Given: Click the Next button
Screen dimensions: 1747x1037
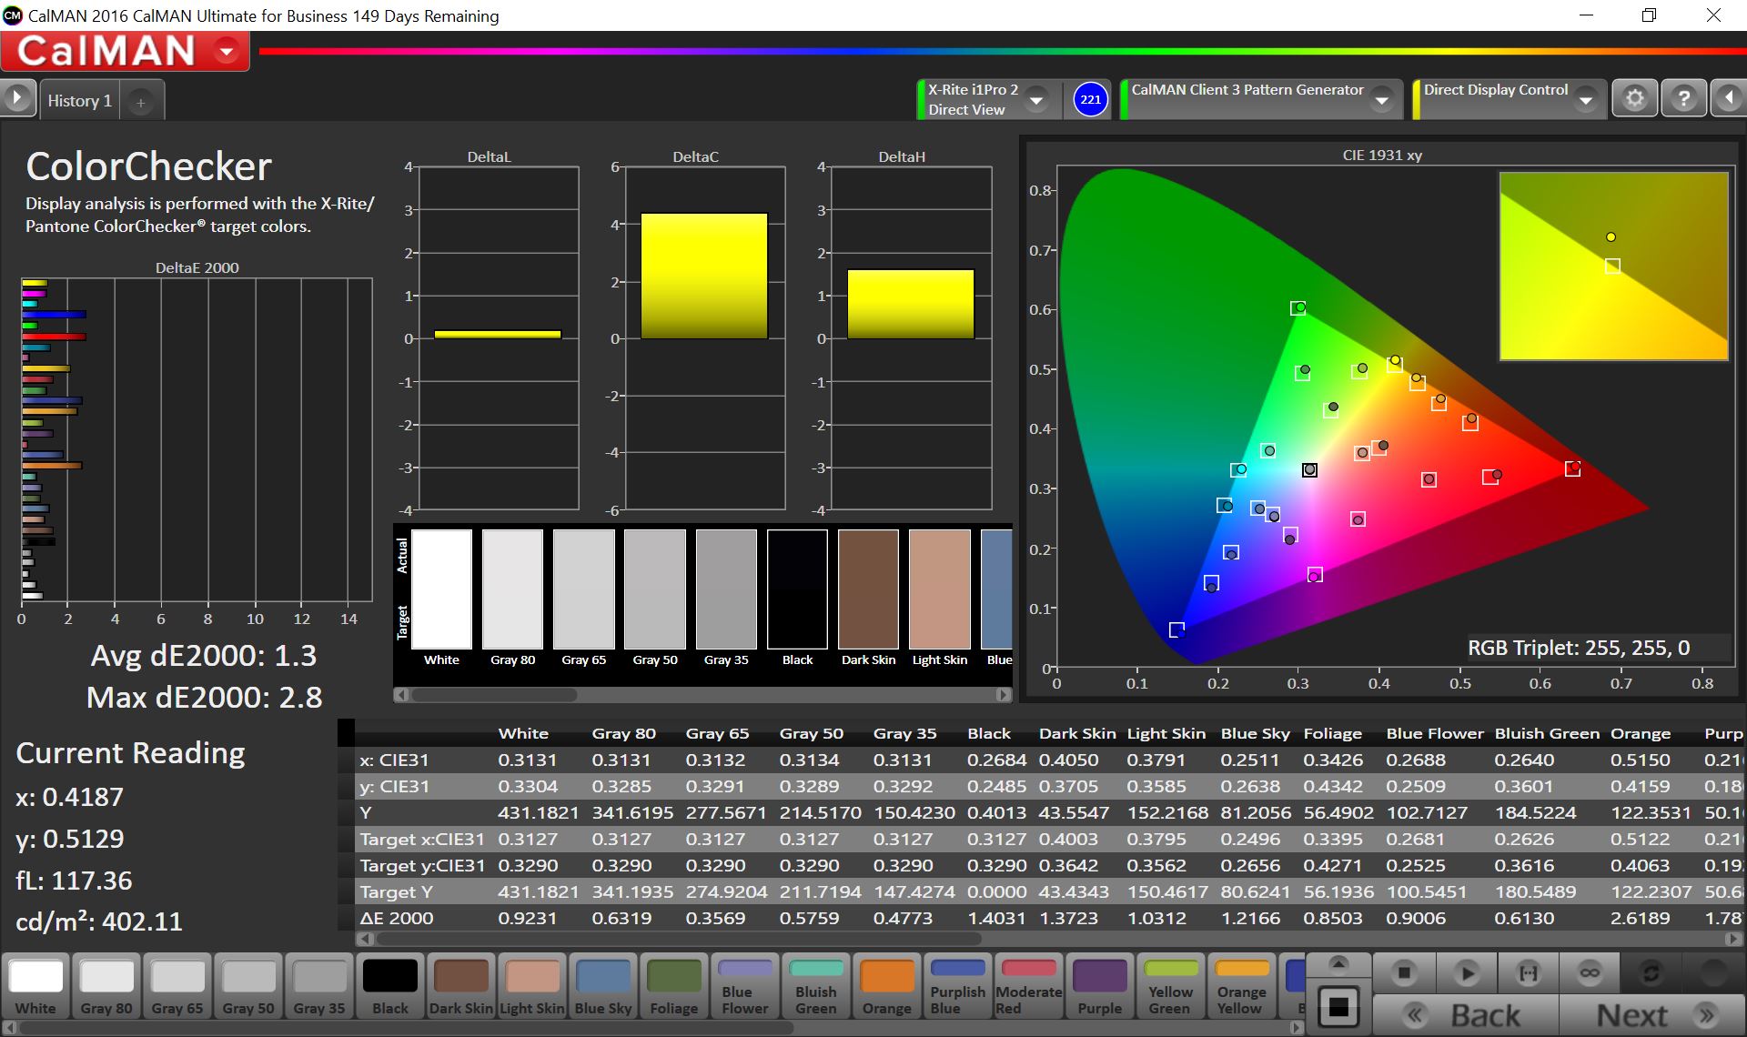Looking at the screenshot, I should coord(1651,1014).
